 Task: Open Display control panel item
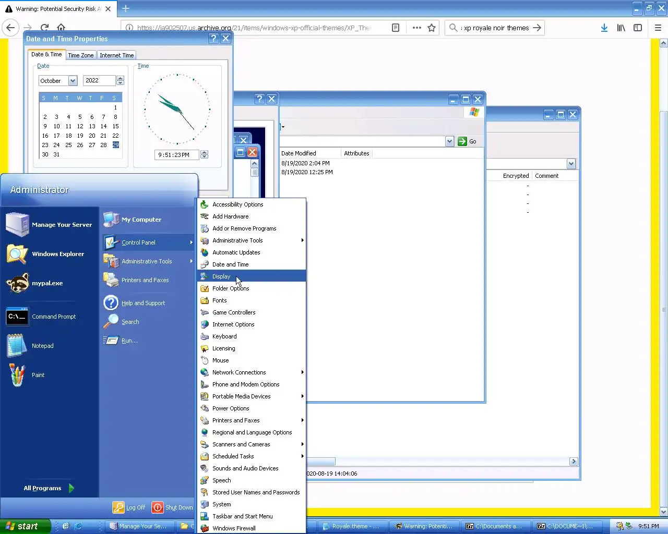click(252, 276)
